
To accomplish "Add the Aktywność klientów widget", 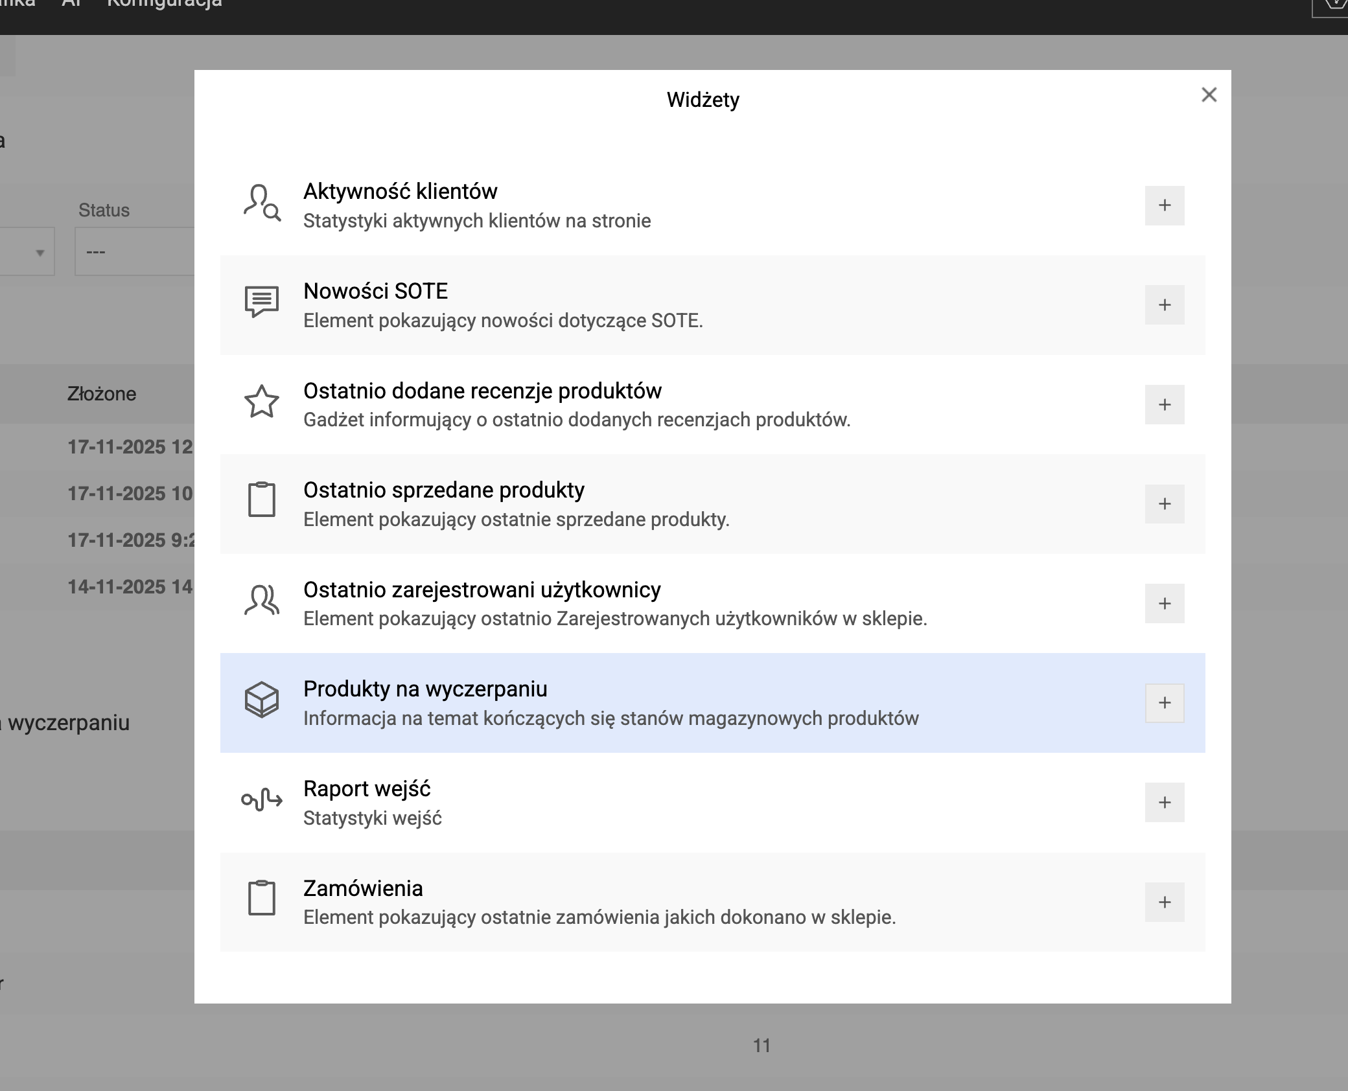I will pos(1164,206).
